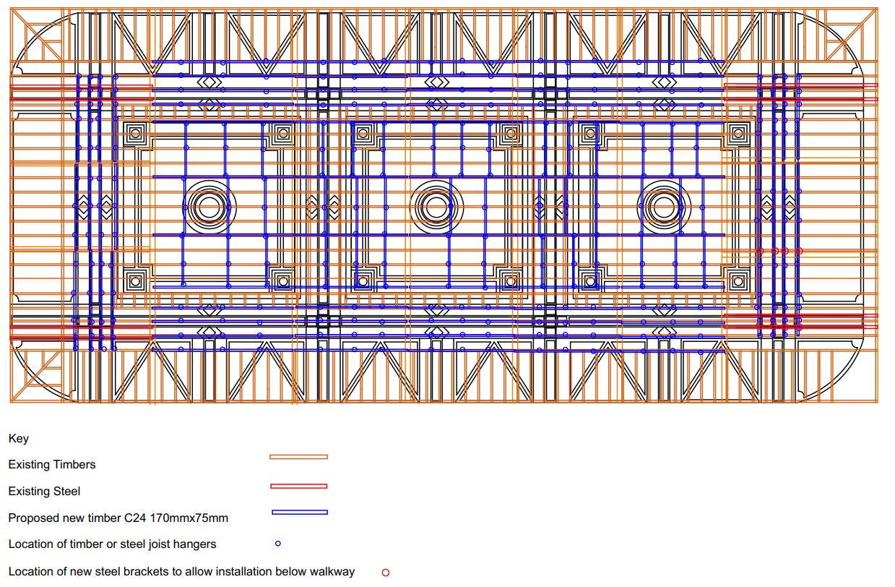
Task: Select the "Existing Timbers" legend label
Action: point(52,465)
